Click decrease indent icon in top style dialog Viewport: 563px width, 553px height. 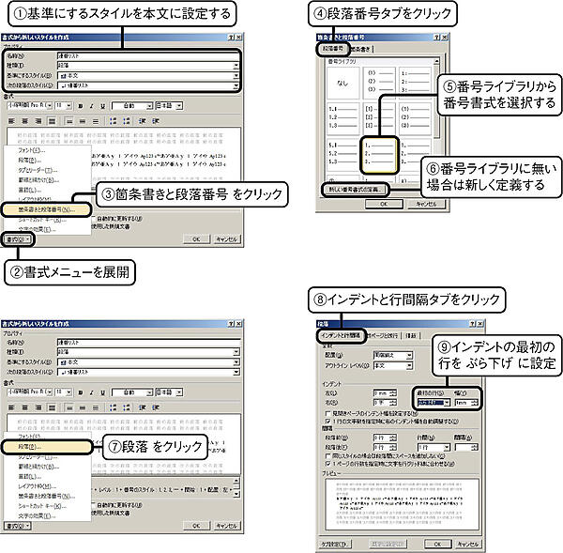[143, 121]
